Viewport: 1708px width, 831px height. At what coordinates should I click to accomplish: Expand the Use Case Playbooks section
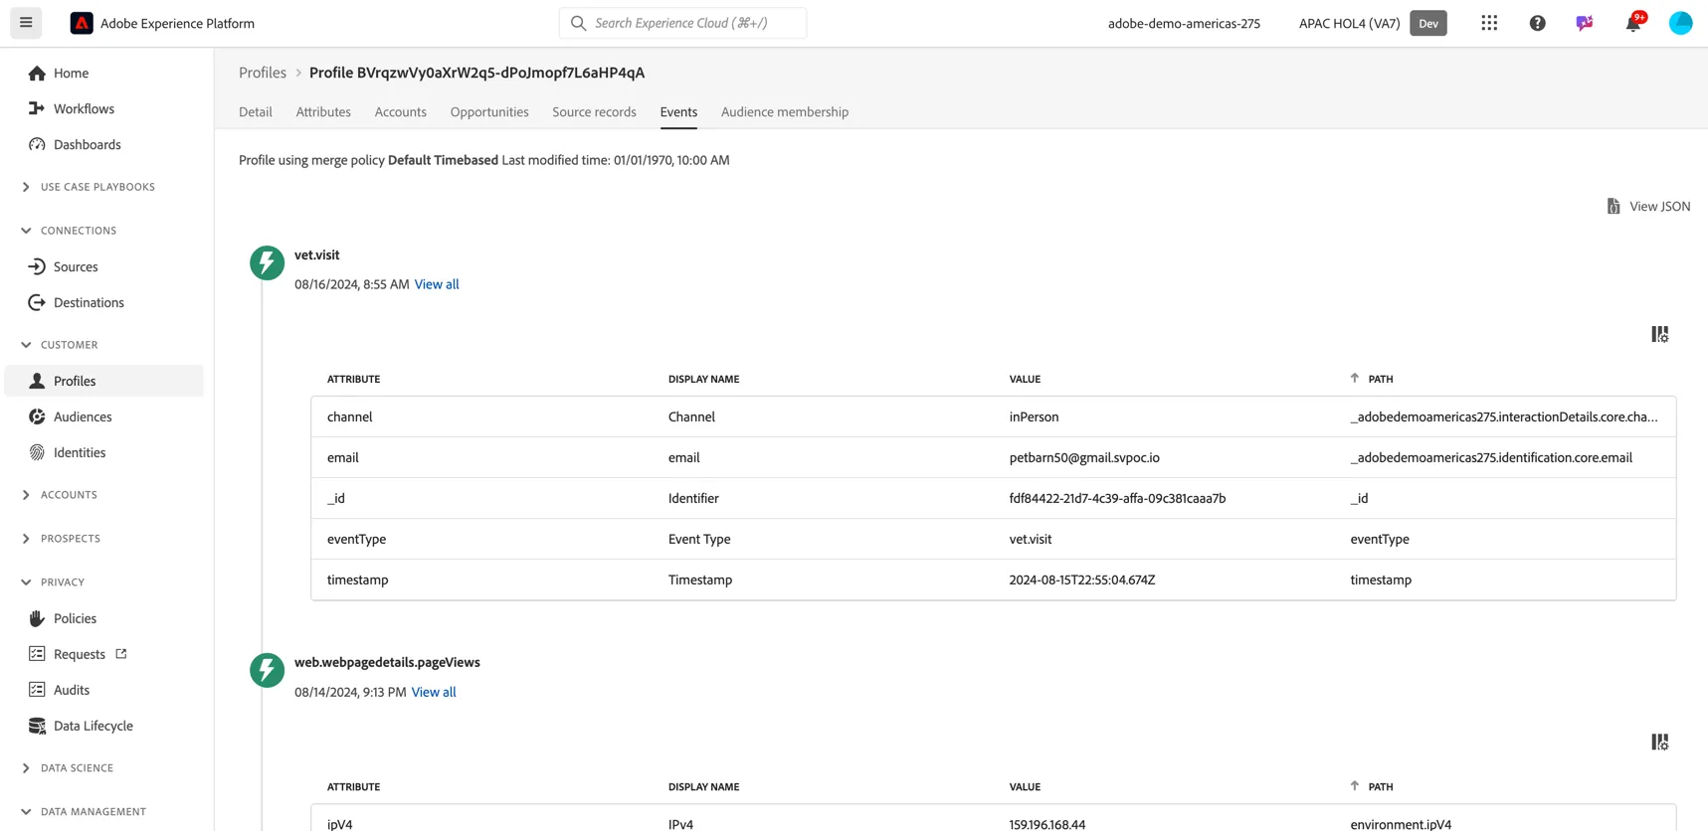pos(97,187)
